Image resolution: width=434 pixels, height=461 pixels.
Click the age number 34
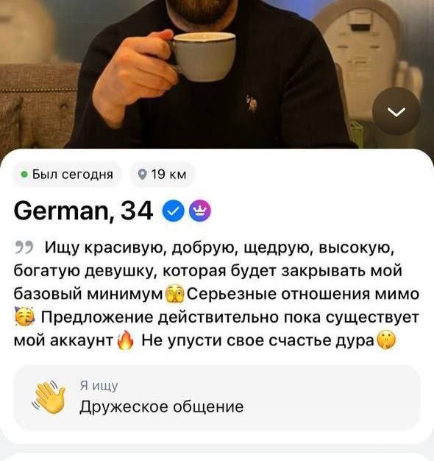[137, 211]
